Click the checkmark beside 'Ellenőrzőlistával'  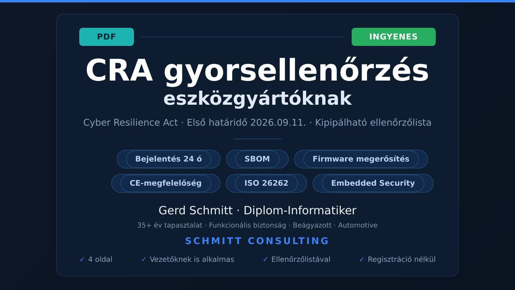(265, 259)
